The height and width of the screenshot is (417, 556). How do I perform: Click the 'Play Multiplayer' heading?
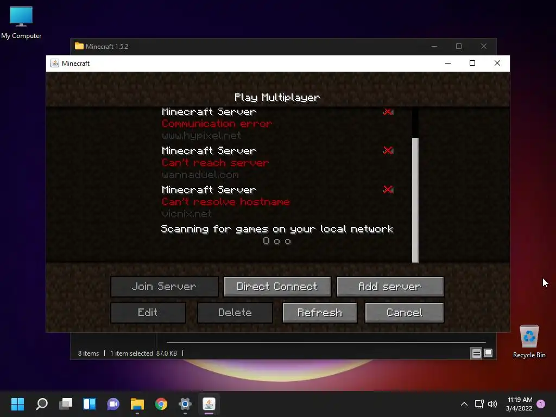(x=277, y=97)
